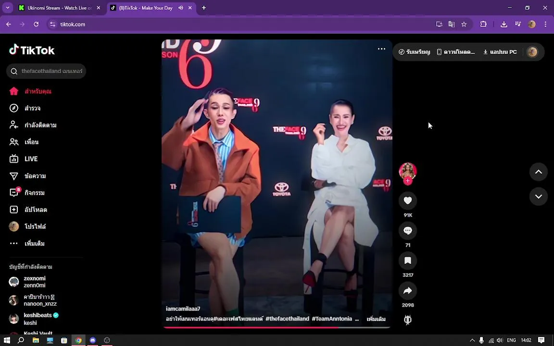Viewport: 554px width, 346px height.
Task: Follow creator with plus badge
Action: (x=408, y=181)
